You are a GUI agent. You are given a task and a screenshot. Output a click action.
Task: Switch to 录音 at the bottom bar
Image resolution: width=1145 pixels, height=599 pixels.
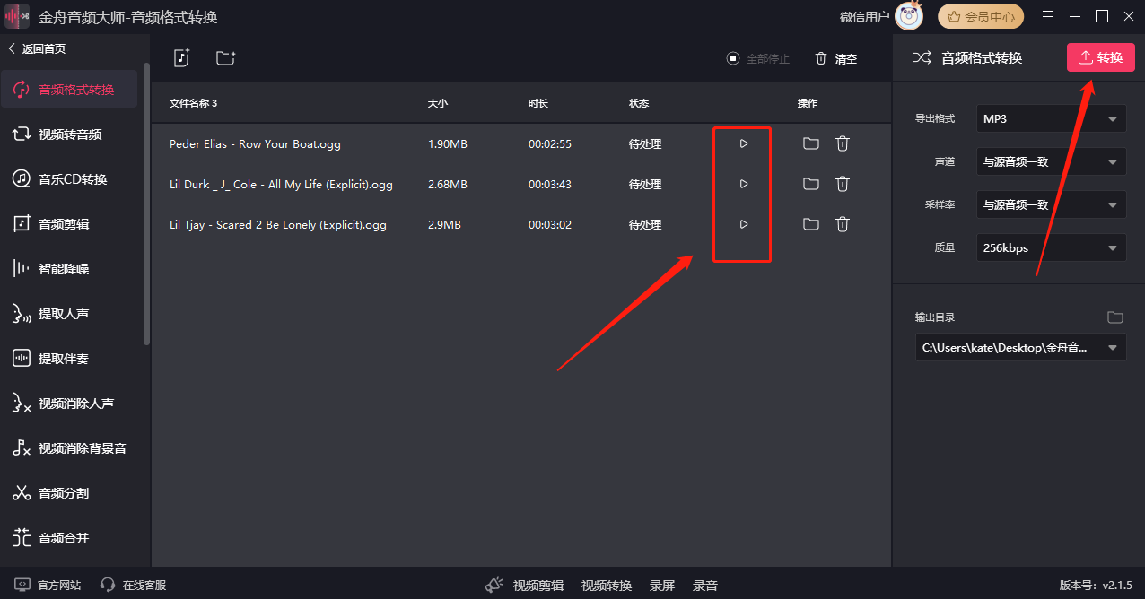pyautogui.click(x=704, y=585)
